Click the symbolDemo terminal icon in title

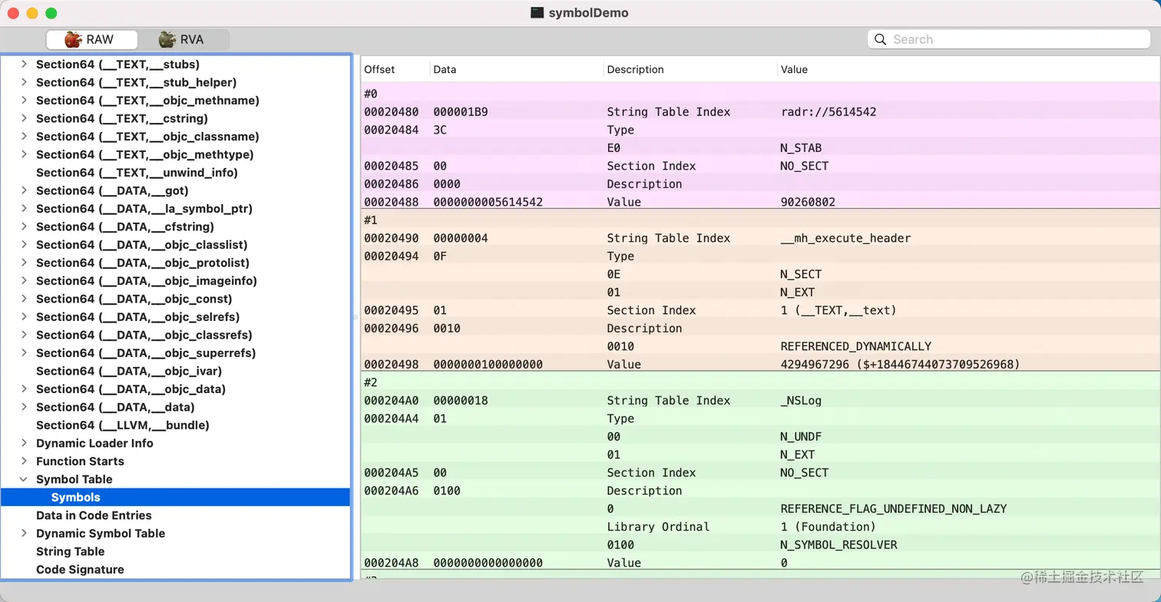[537, 13]
